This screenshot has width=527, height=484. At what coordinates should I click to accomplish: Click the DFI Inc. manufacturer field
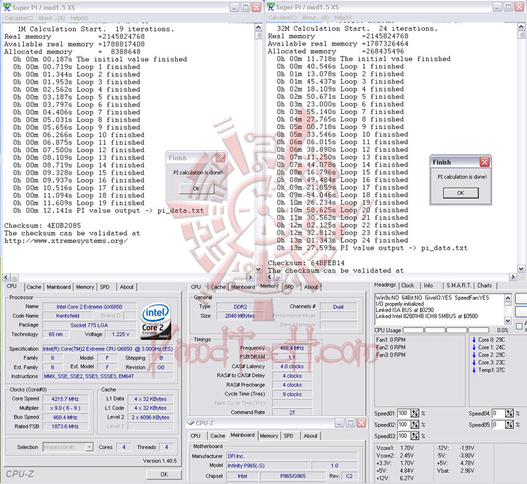292,456
